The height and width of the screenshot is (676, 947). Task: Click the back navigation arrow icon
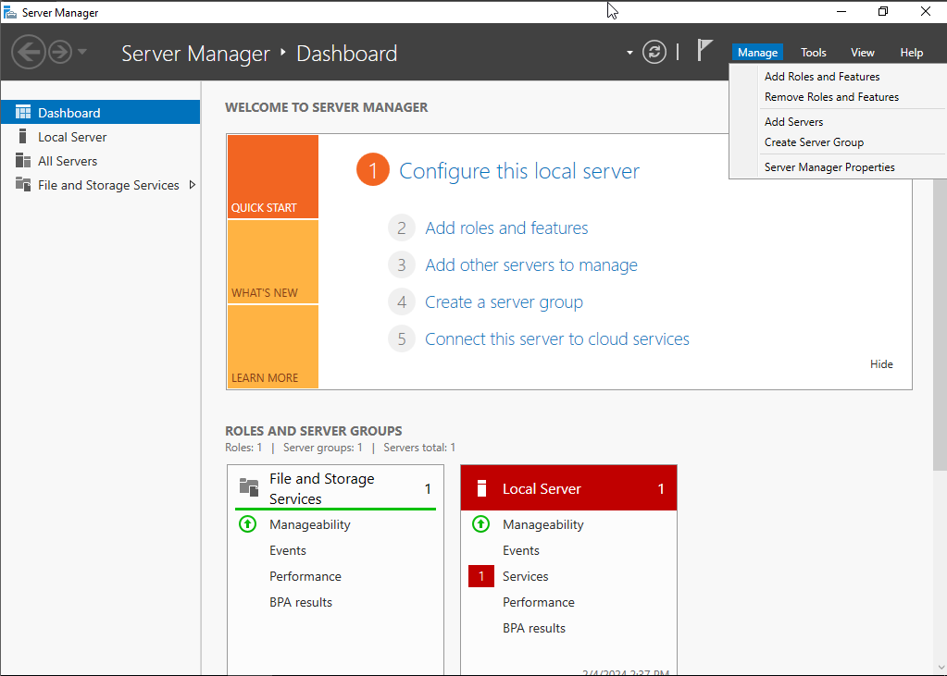point(29,52)
